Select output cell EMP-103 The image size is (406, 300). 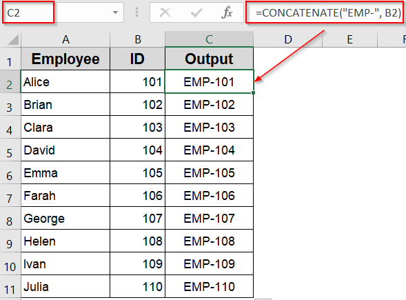click(x=209, y=127)
